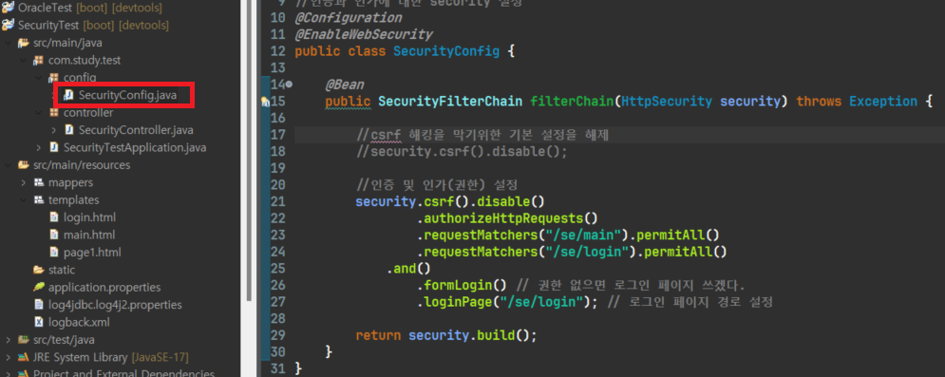Click the mappers folder icon
The height and width of the screenshot is (377, 945).
39,182
